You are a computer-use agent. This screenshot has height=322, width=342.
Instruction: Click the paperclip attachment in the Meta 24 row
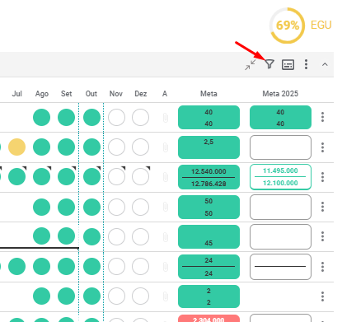tap(166, 267)
